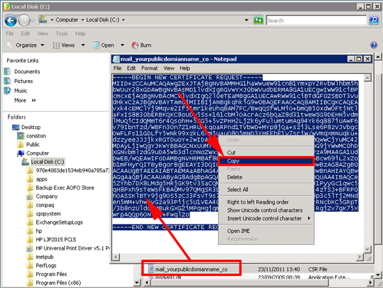The image size is (383, 288).
Task: Open Explorer Help question mark icon
Action: [373, 45]
